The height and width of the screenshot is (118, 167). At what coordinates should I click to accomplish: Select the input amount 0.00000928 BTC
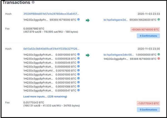66,59
